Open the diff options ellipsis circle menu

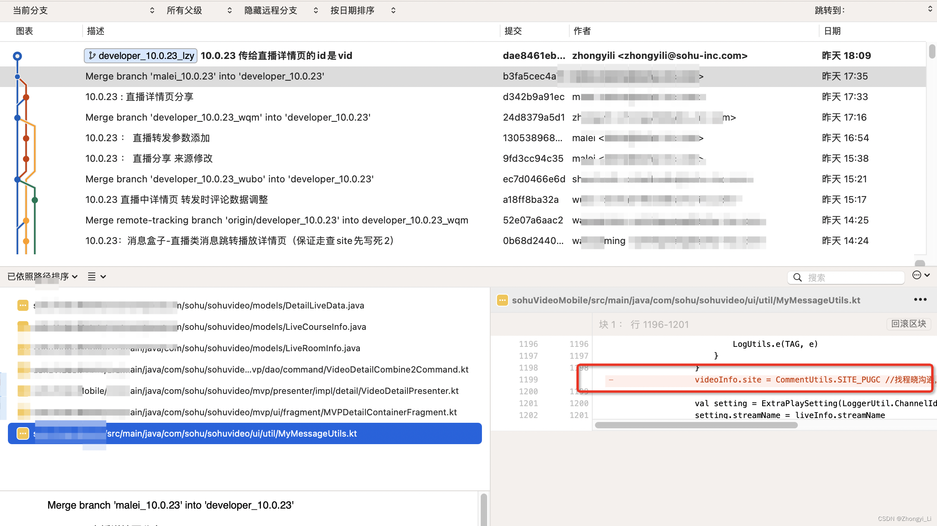pyautogui.click(x=921, y=275)
